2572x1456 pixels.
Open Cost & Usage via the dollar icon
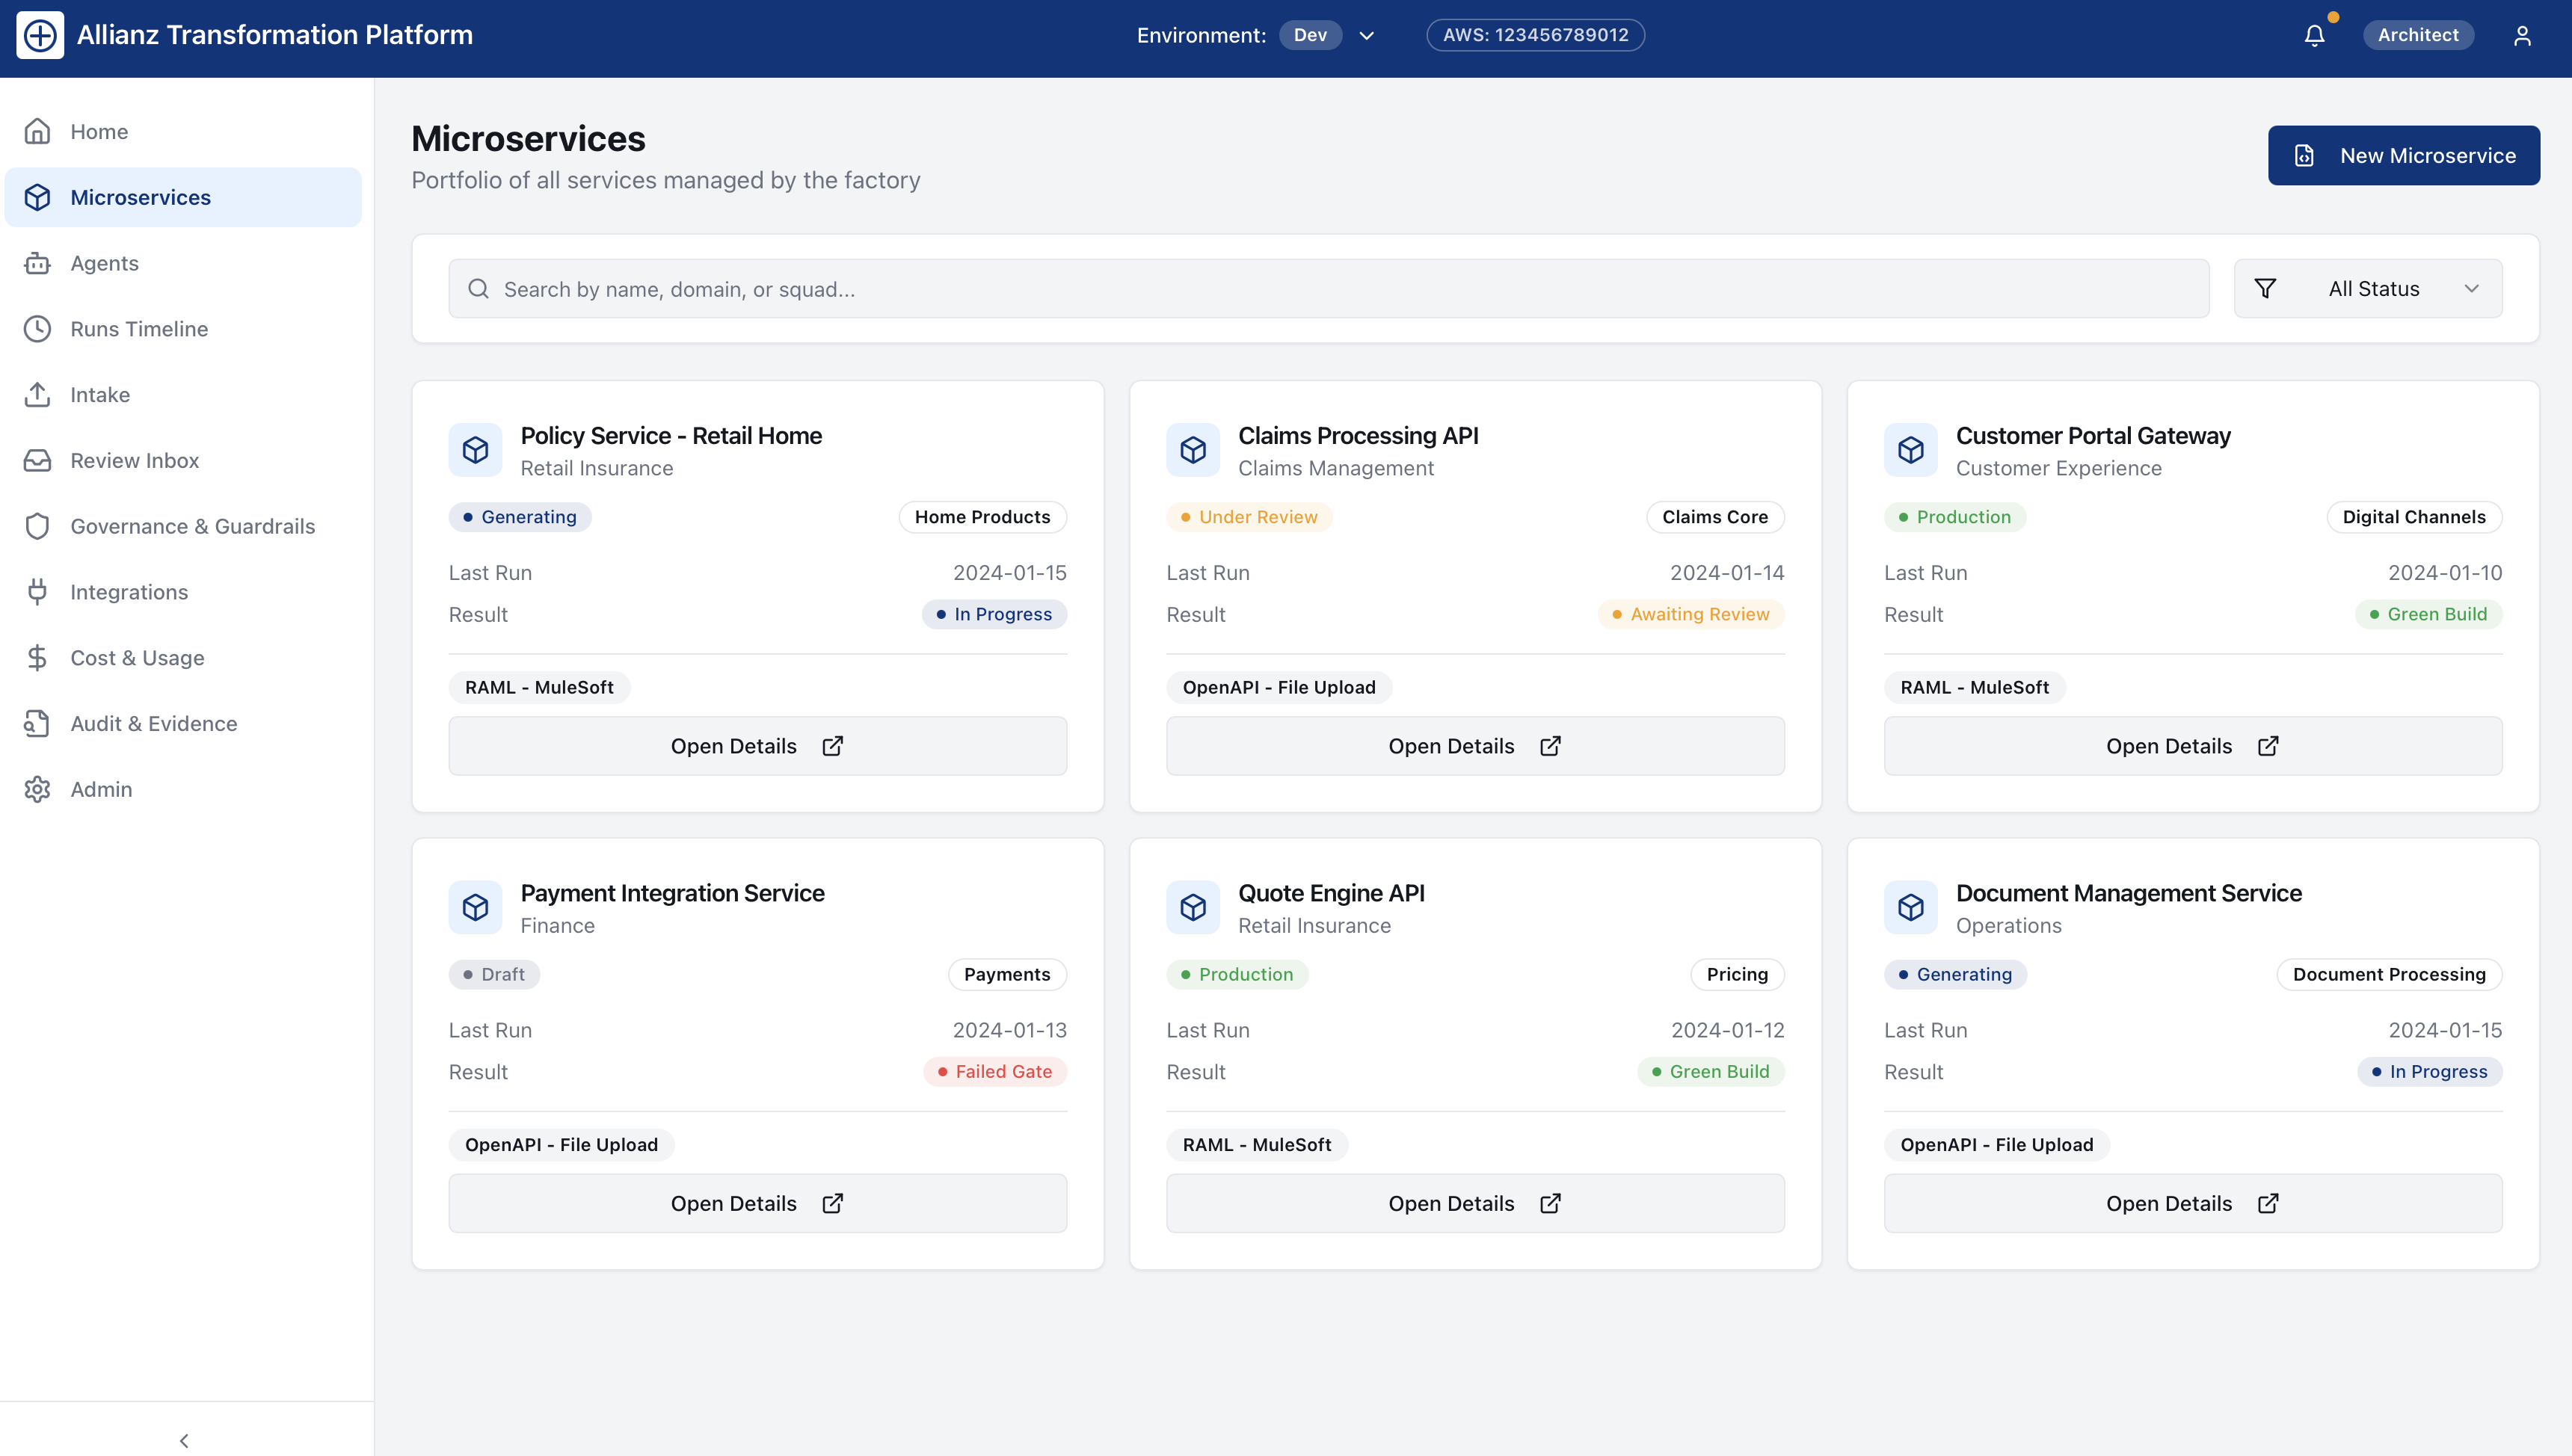coord(37,657)
